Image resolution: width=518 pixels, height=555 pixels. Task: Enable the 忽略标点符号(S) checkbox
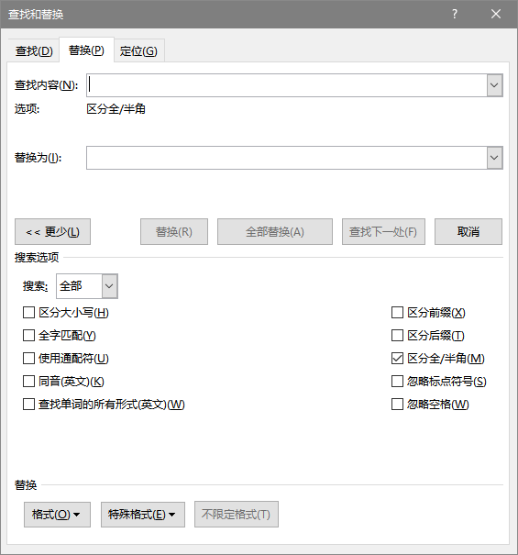pyautogui.click(x=397, y=382)
